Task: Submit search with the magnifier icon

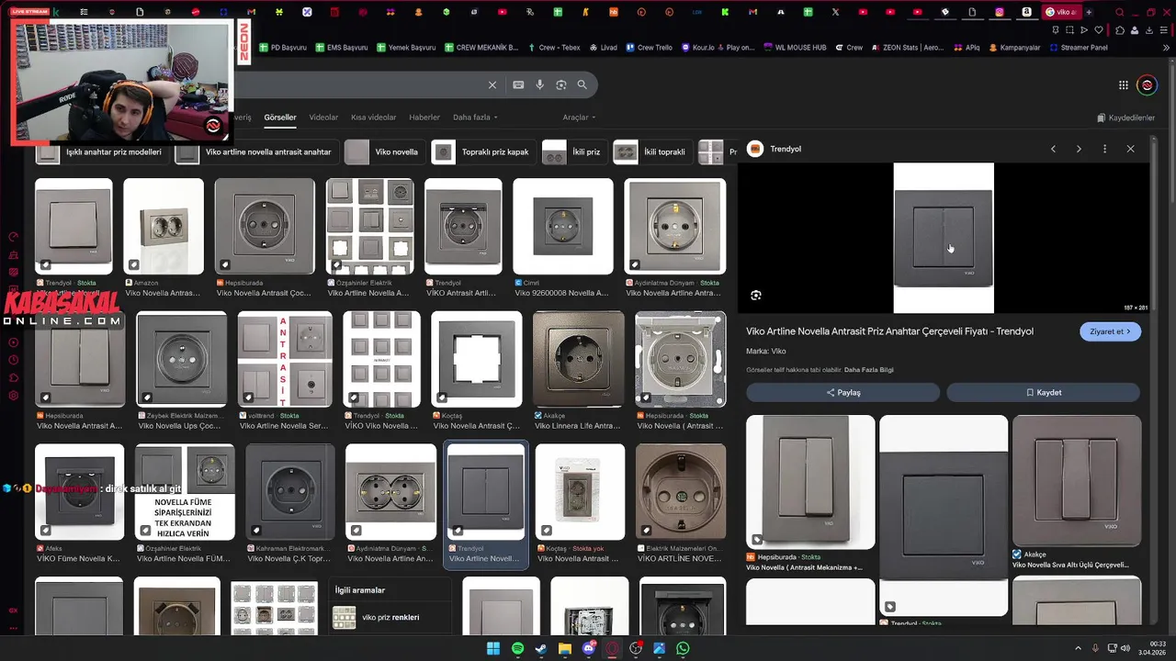Action: pyautogui.click(x=582, y=84)
